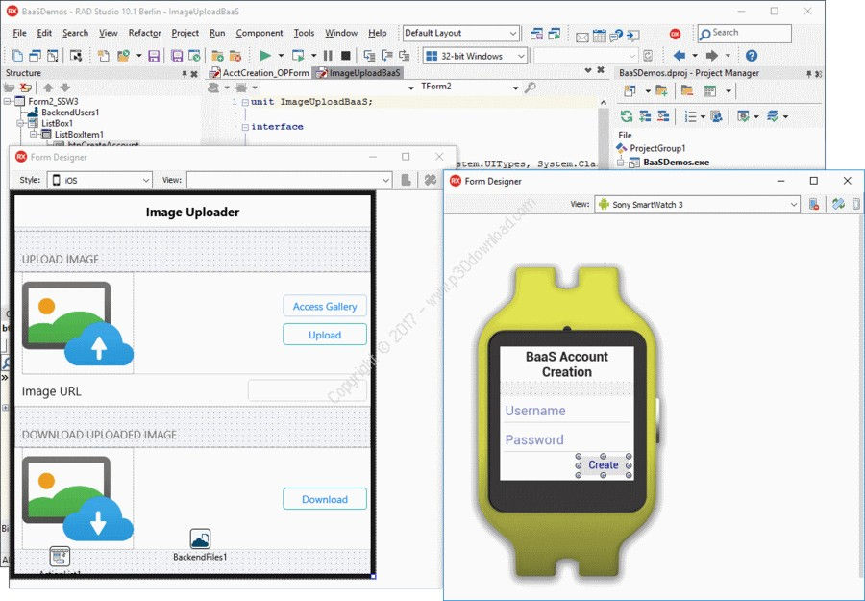Close the Structure panel
Viewport: 865px width, 601px height.
click(194, 74)
